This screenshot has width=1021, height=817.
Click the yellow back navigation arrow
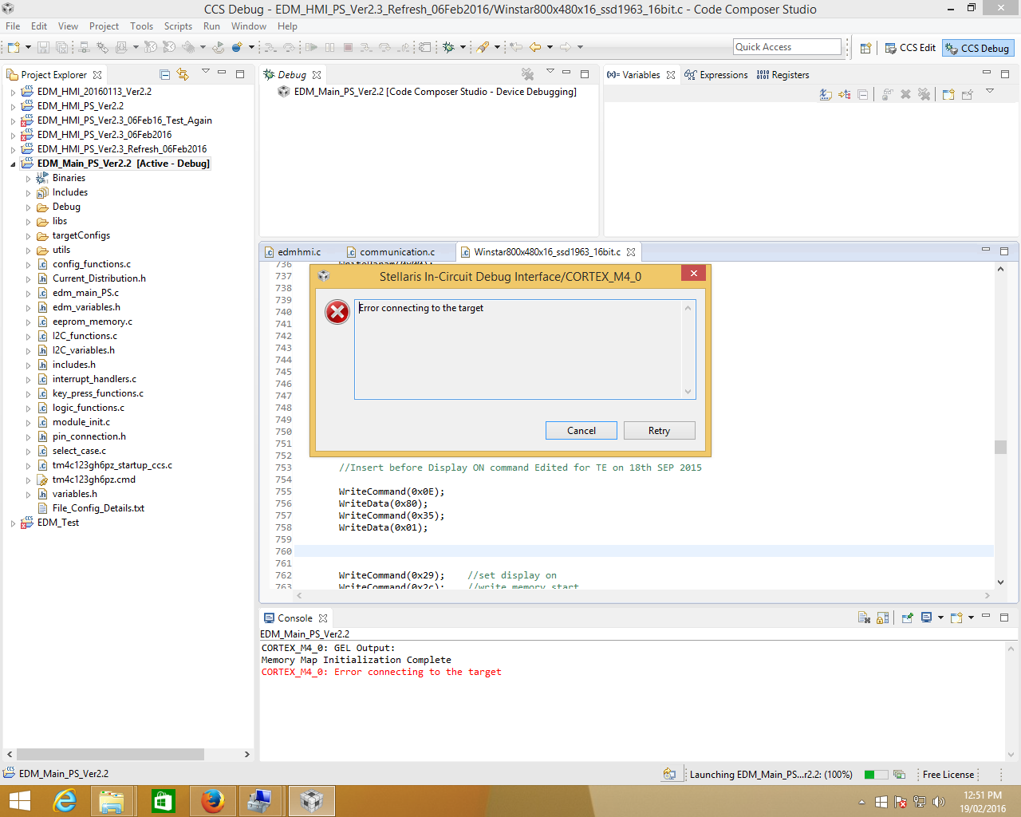535,48
